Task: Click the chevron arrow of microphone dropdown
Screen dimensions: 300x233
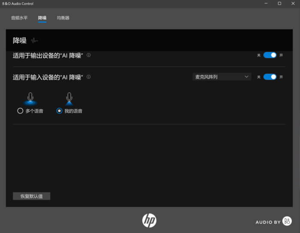Action: click(246, 77)
